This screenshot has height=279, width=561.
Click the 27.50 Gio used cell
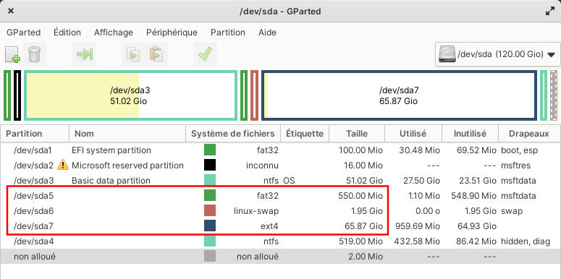coord(421,181)
